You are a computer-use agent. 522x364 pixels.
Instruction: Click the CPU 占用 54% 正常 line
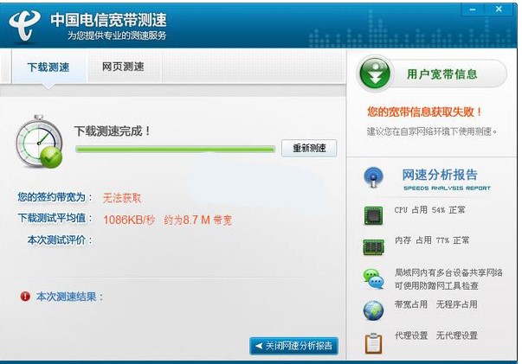point(429,210)
